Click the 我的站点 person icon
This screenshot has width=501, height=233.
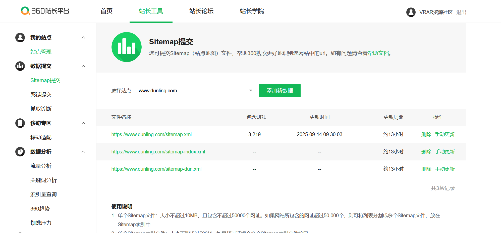tap(20, 38)
